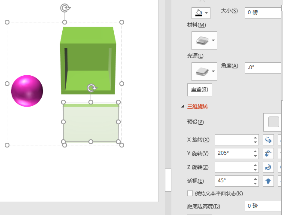Click the 角度 angle input field
The image size is (283, 215).
click(x=263, y=68)
